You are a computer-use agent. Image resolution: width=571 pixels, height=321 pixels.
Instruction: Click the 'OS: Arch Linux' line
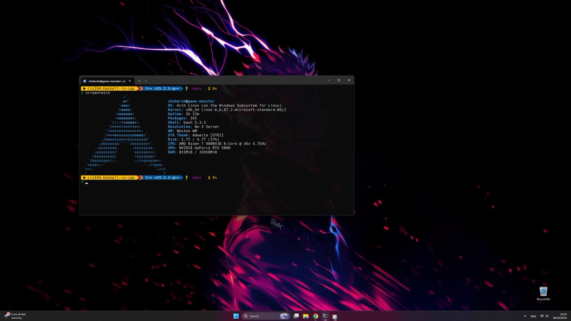click(x=225, y=105)
